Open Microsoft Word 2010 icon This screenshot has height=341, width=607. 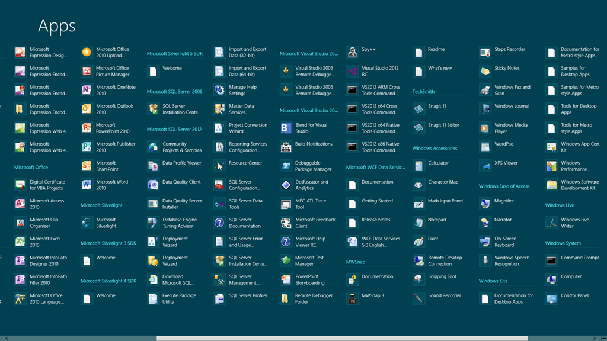tap(87, 185)
